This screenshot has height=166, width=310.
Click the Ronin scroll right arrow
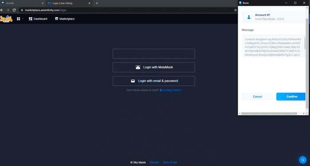coord(304,113)
